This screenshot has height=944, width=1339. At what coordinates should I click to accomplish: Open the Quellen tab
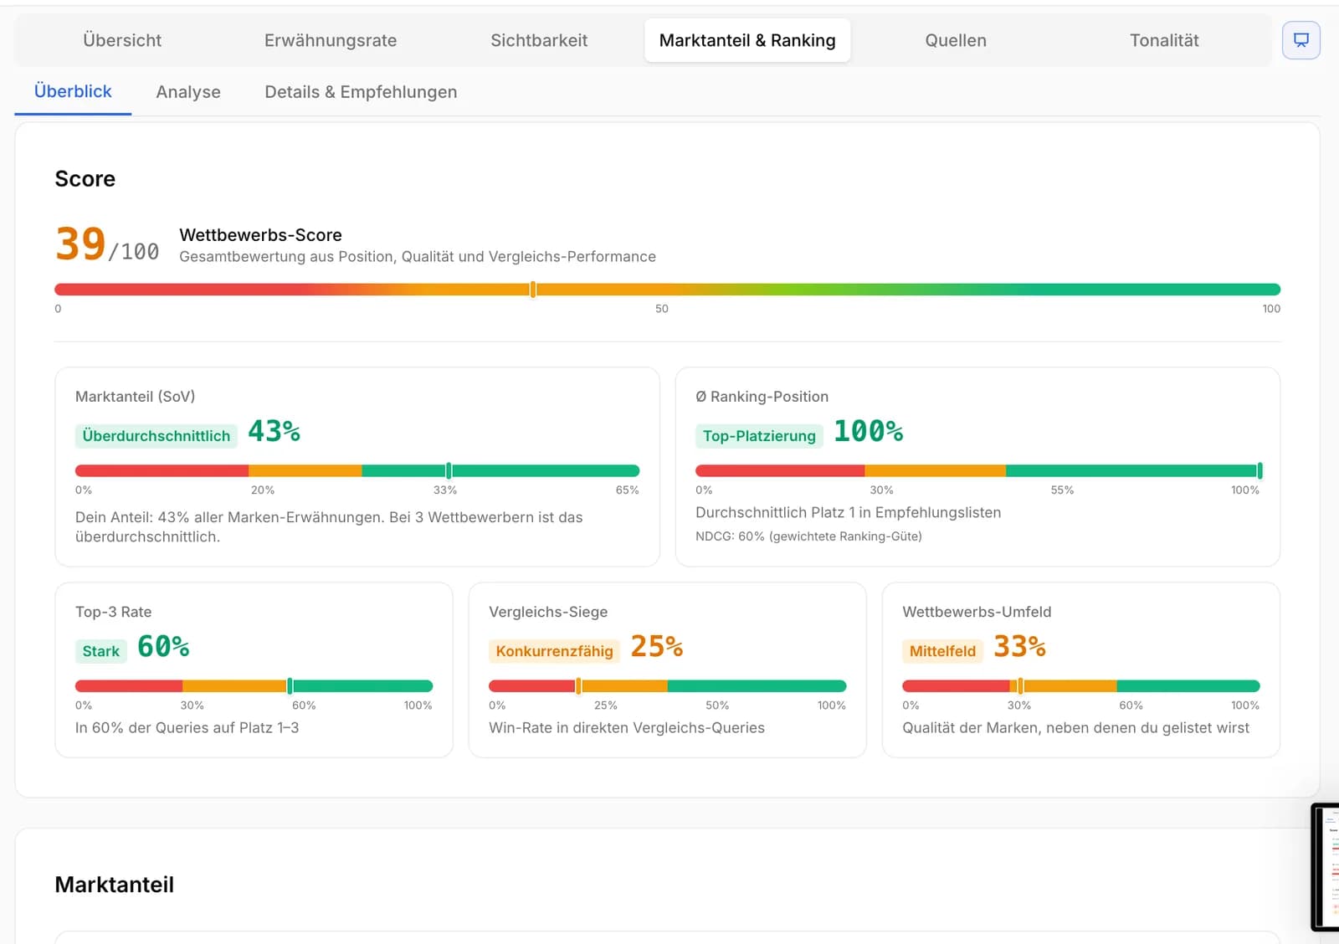click(x=956, y=40)
